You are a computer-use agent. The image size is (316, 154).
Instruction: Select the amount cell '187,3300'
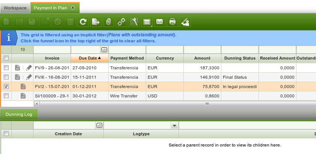[202, 68]
